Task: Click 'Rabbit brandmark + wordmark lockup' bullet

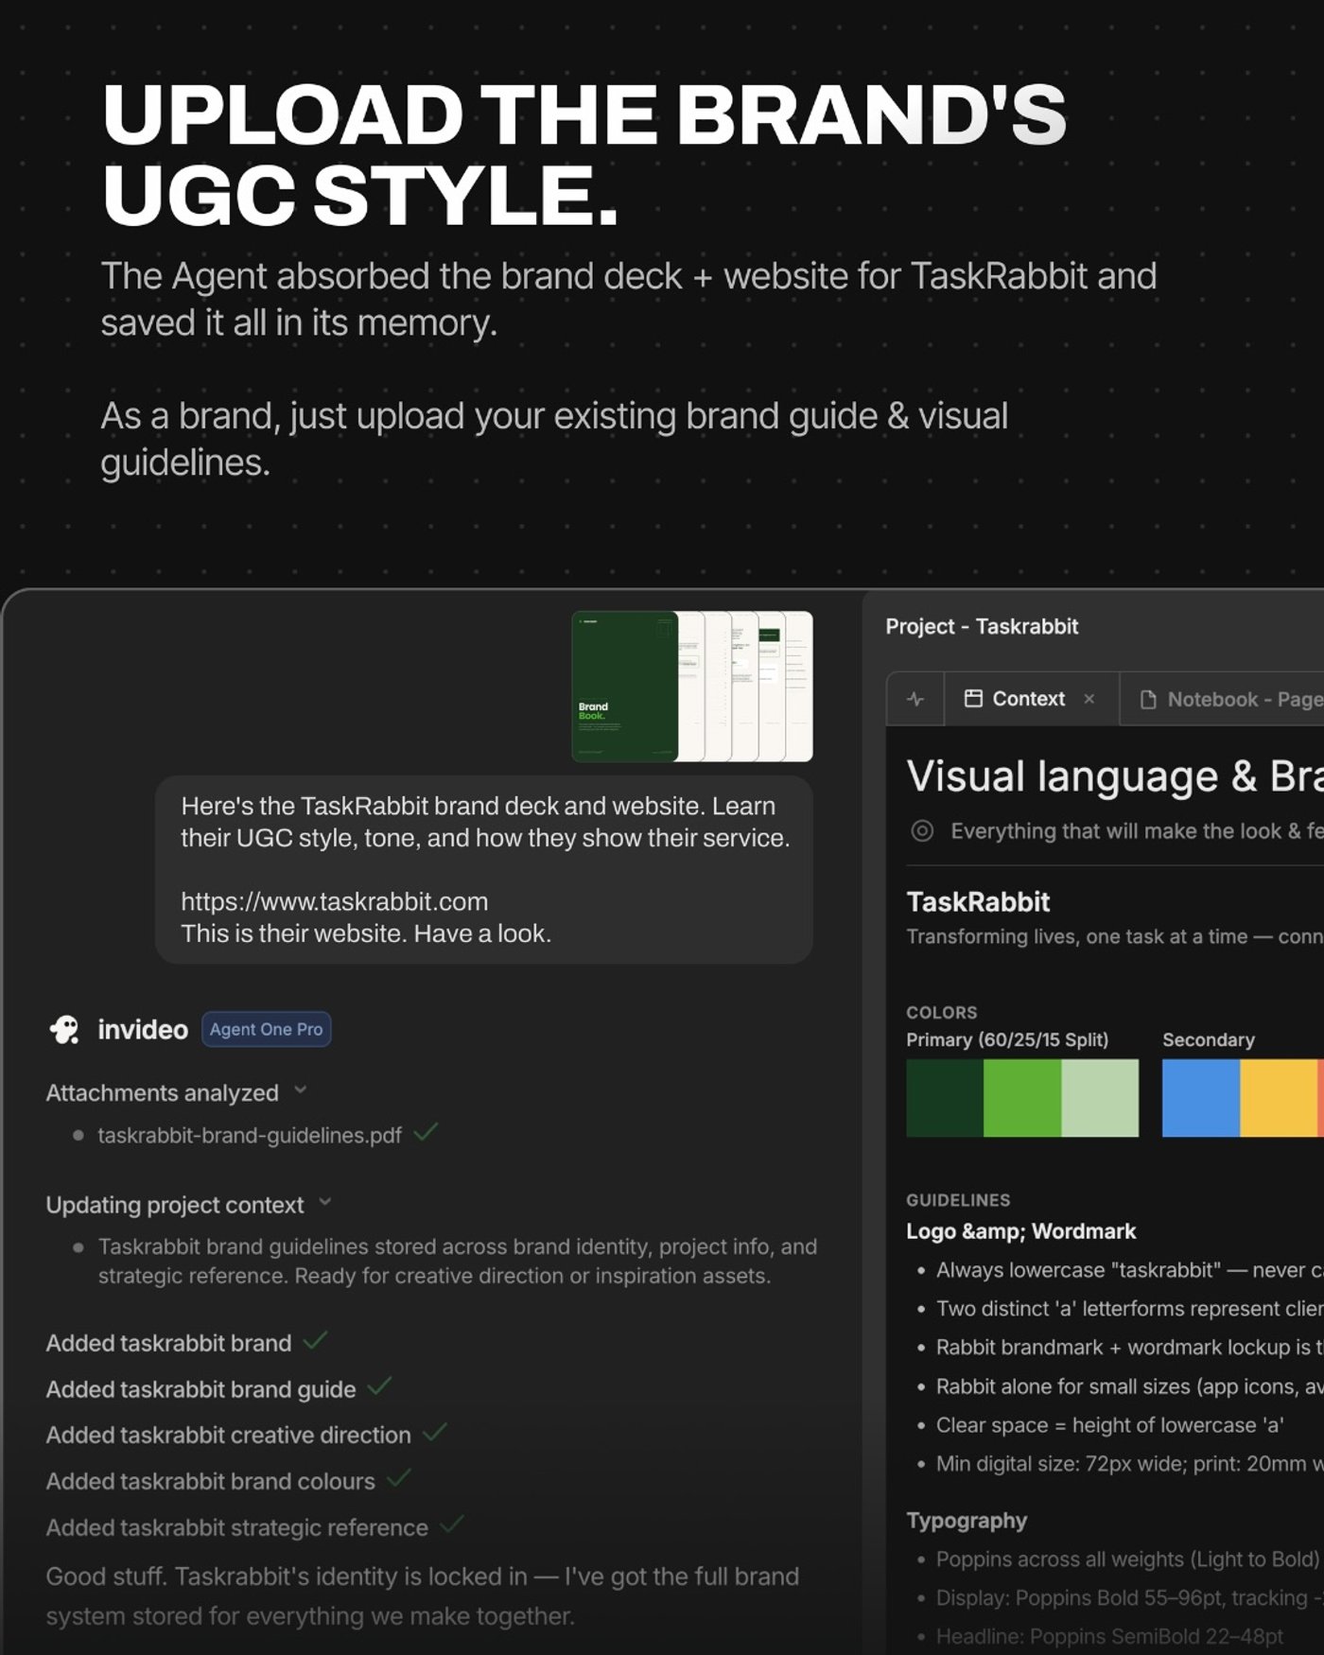Action: [1129, 1348]
